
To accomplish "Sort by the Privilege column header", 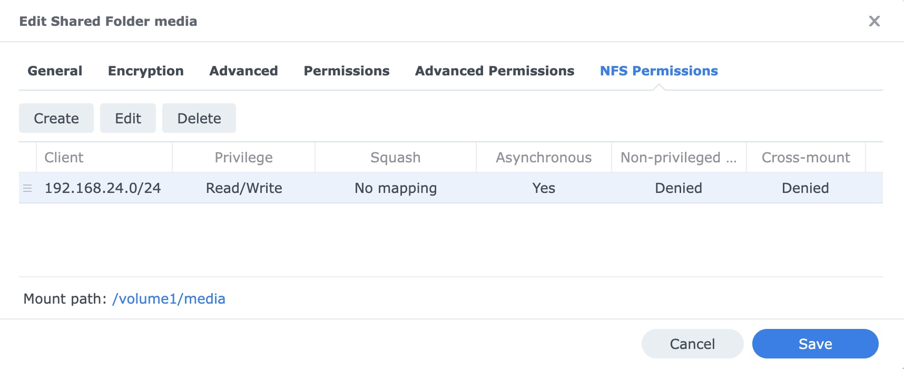I will pyautogui.click(x=243, y=158).
